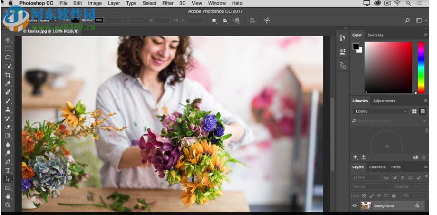Toggle the shape layer filter
437x215 pixels.
pyautogui.click(x=410, y=177)
